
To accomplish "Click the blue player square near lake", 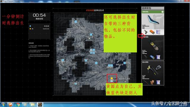I will pos(125,63).
